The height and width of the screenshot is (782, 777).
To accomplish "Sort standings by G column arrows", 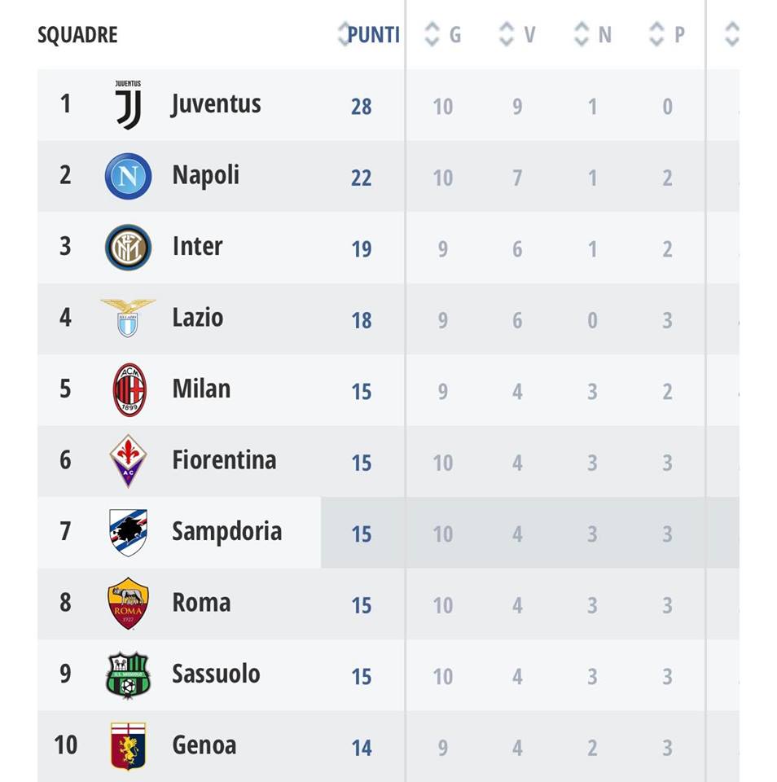I will point(432,34).
